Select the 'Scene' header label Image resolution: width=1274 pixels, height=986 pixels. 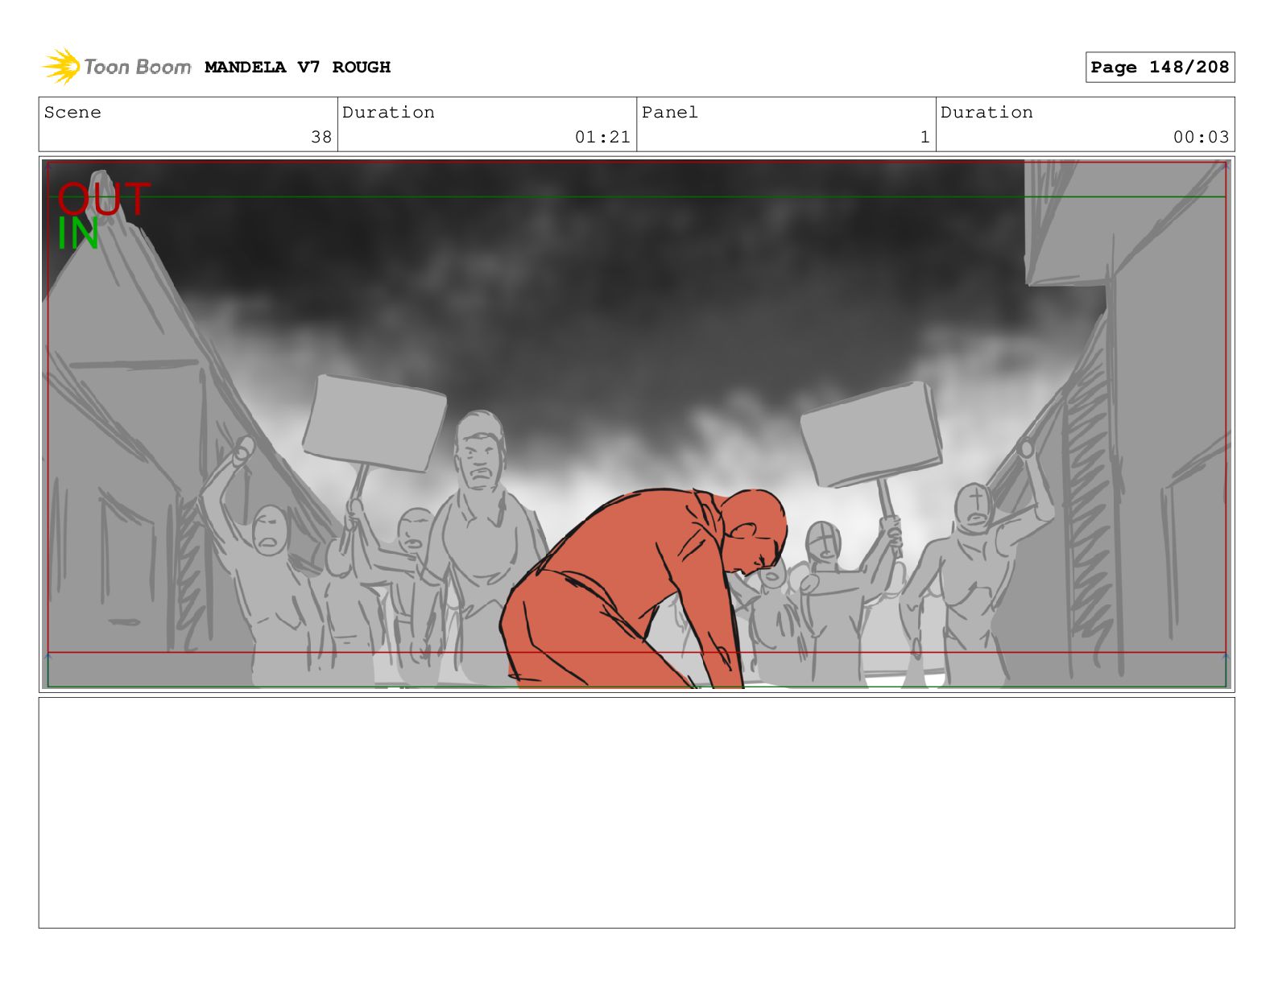(72, 113)
